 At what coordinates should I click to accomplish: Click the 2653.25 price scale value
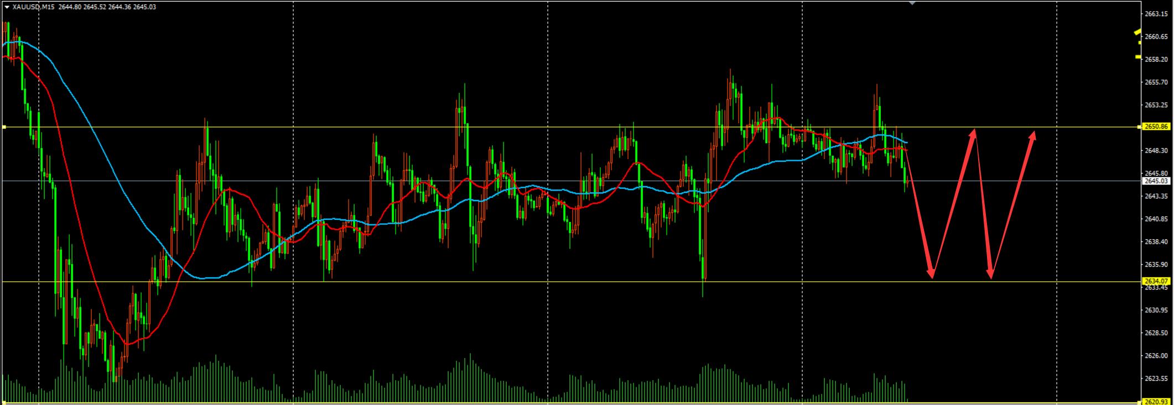coord(1156,104)
